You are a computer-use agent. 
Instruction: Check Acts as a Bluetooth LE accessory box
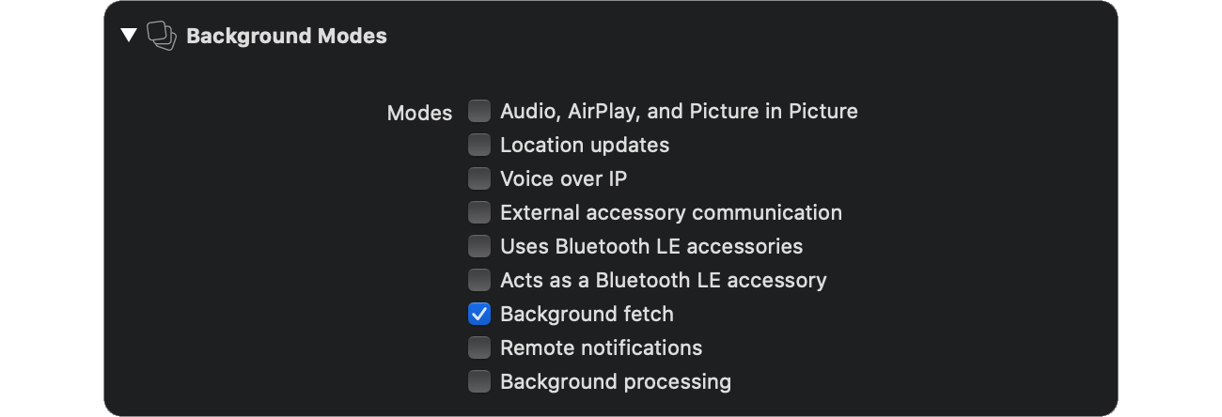point(479,281)
